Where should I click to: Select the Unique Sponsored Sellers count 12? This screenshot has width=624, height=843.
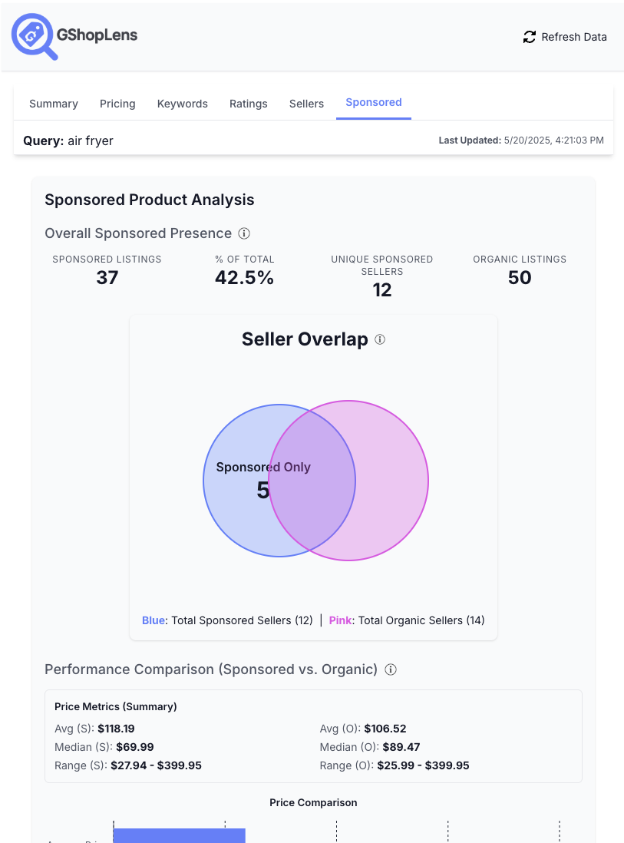point(382,290)
